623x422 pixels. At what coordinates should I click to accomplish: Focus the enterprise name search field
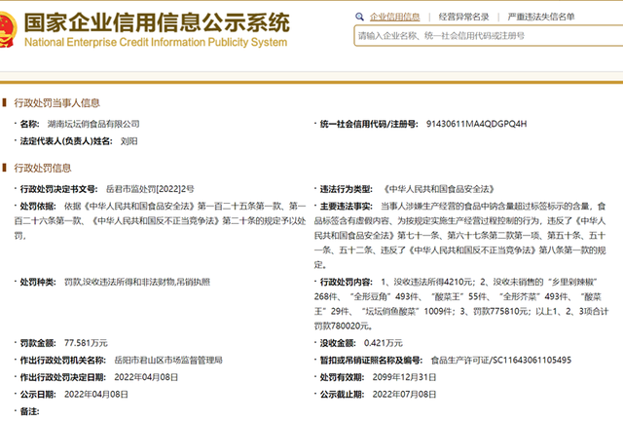coord(489,36)
